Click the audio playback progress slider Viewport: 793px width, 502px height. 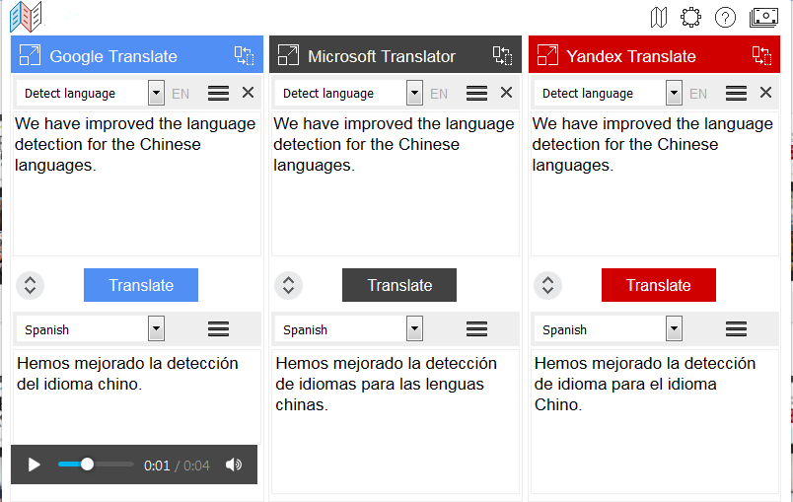point(96,465)
